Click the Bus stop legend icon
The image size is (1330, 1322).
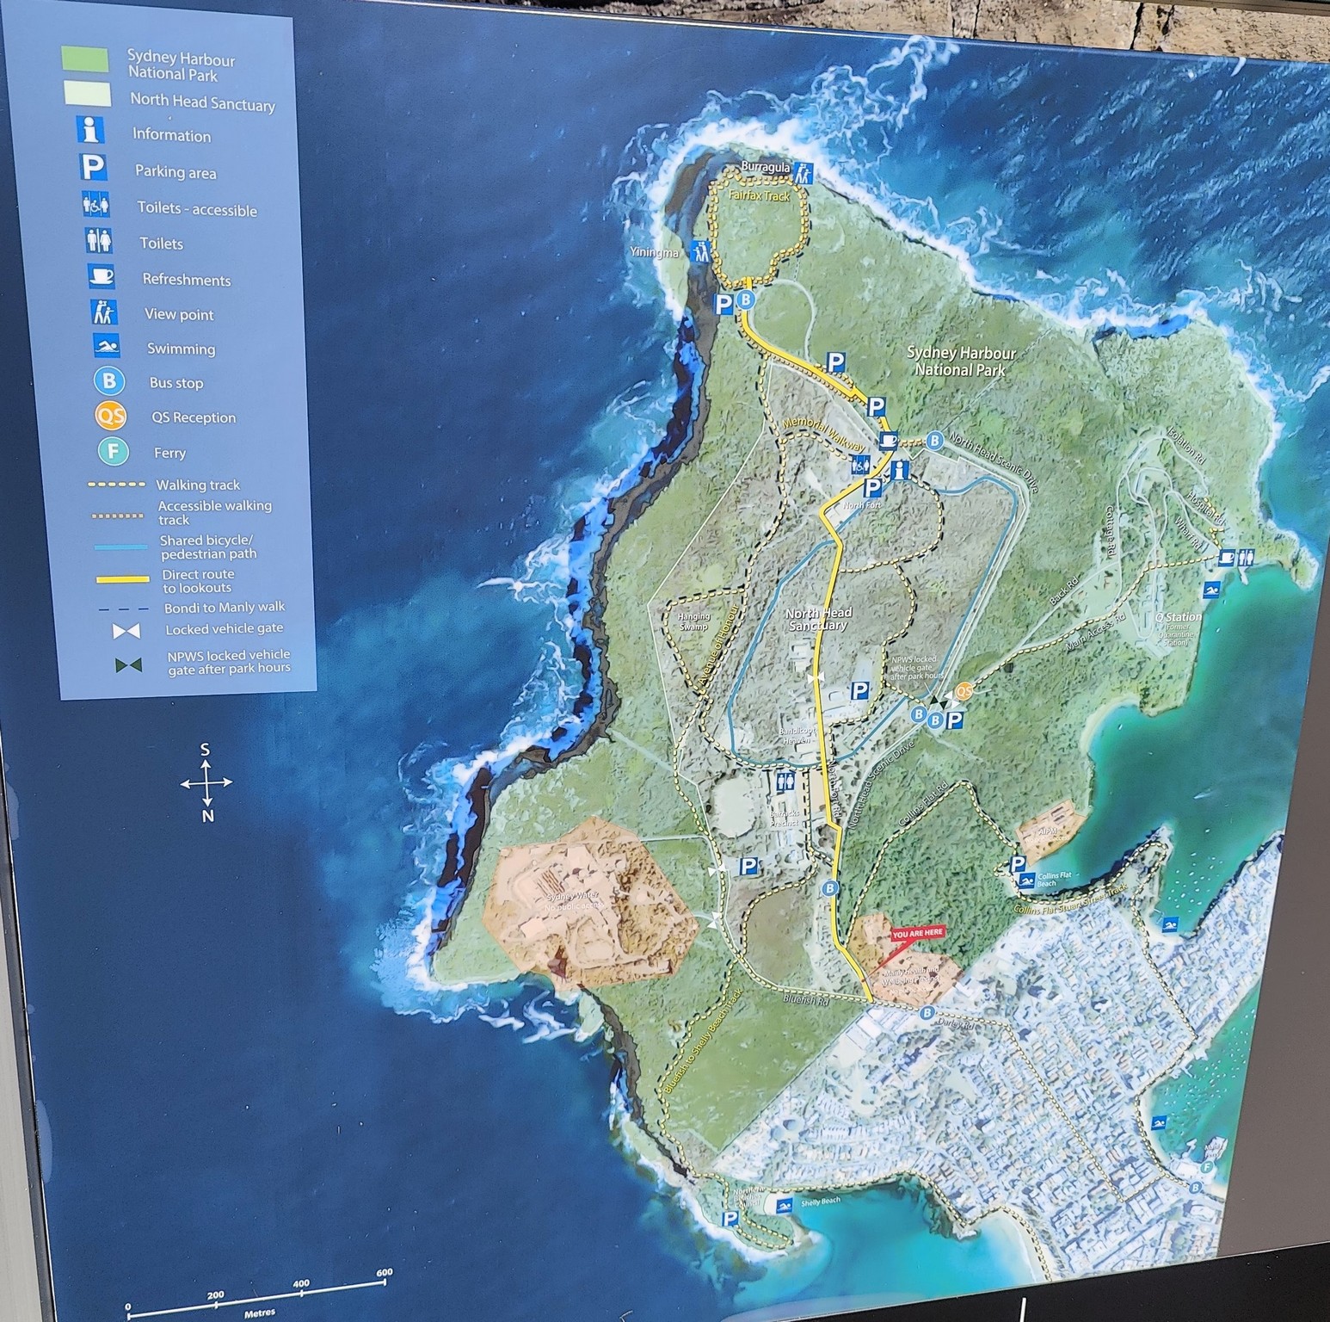(x=109, y=381)
